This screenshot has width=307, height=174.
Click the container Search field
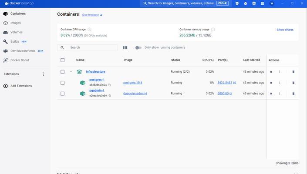pyautogui.click(x=88, y=47)
